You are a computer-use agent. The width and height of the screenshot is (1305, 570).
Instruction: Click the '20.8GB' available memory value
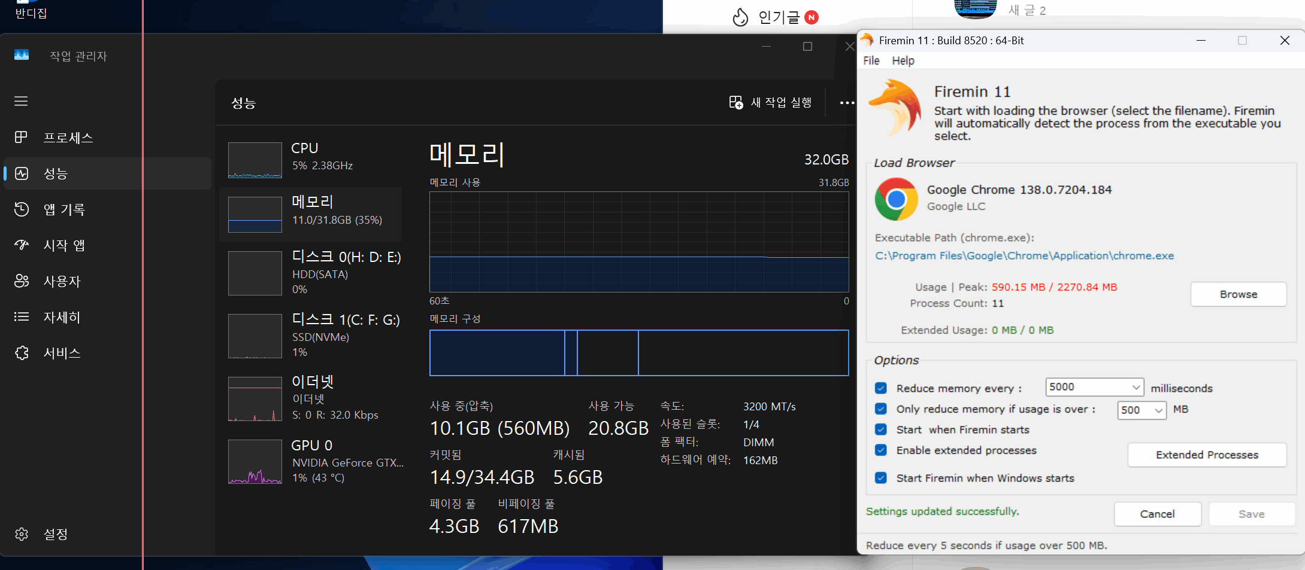(618, 428)
